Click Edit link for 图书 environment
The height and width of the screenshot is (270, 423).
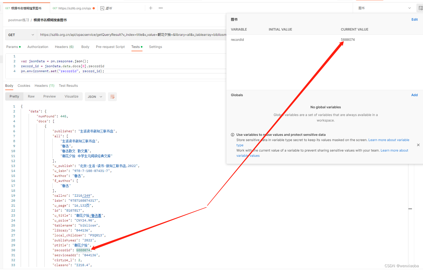point(414,20)
